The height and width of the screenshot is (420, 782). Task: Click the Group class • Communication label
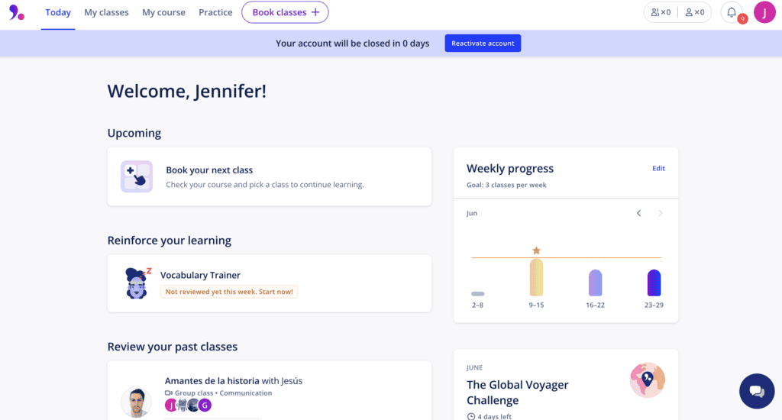[223, 393]
